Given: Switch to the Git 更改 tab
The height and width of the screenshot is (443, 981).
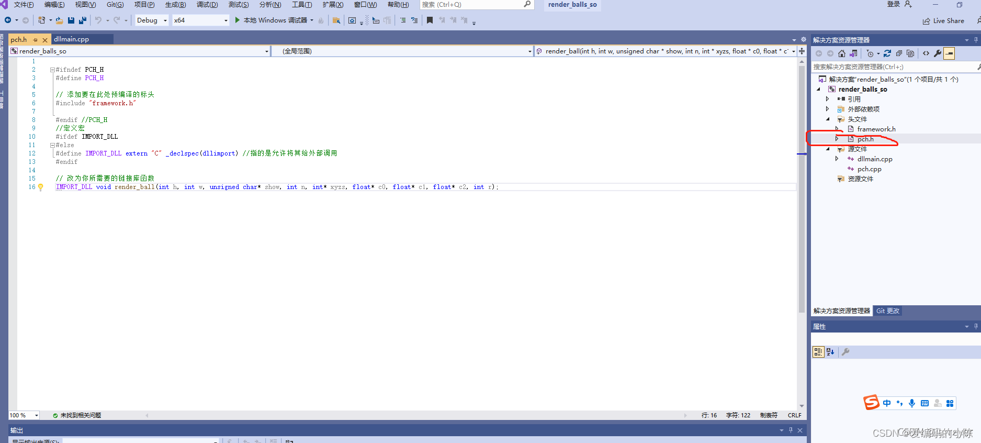Looking at the screenshot, I should (888, 311).
